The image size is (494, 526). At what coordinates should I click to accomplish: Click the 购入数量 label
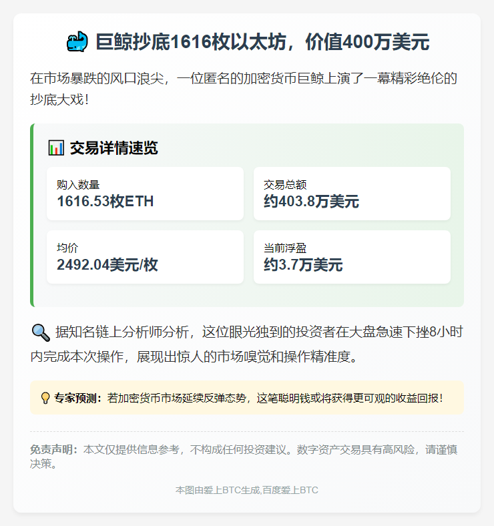coord(78,185)
